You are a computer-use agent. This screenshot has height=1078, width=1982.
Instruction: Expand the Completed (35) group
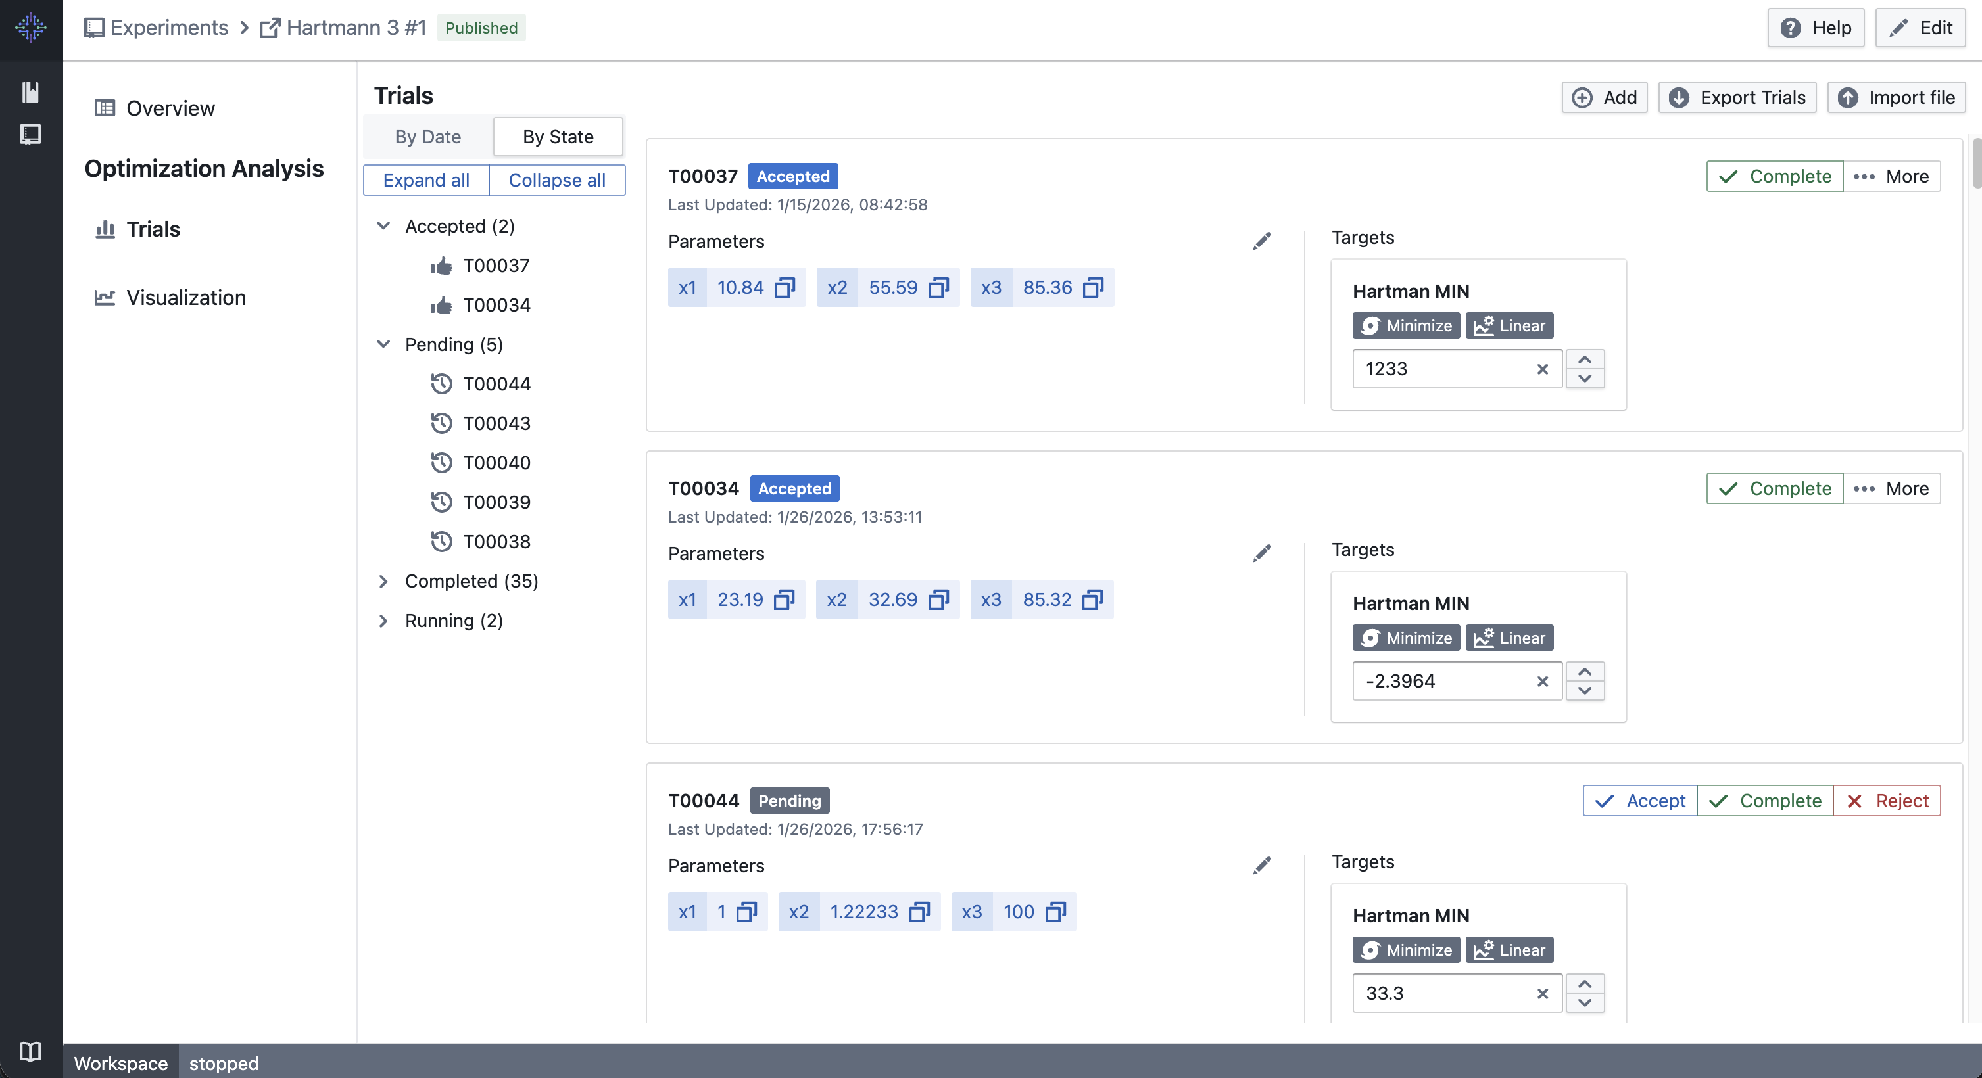pyautogui.click(x=383, y=582)
